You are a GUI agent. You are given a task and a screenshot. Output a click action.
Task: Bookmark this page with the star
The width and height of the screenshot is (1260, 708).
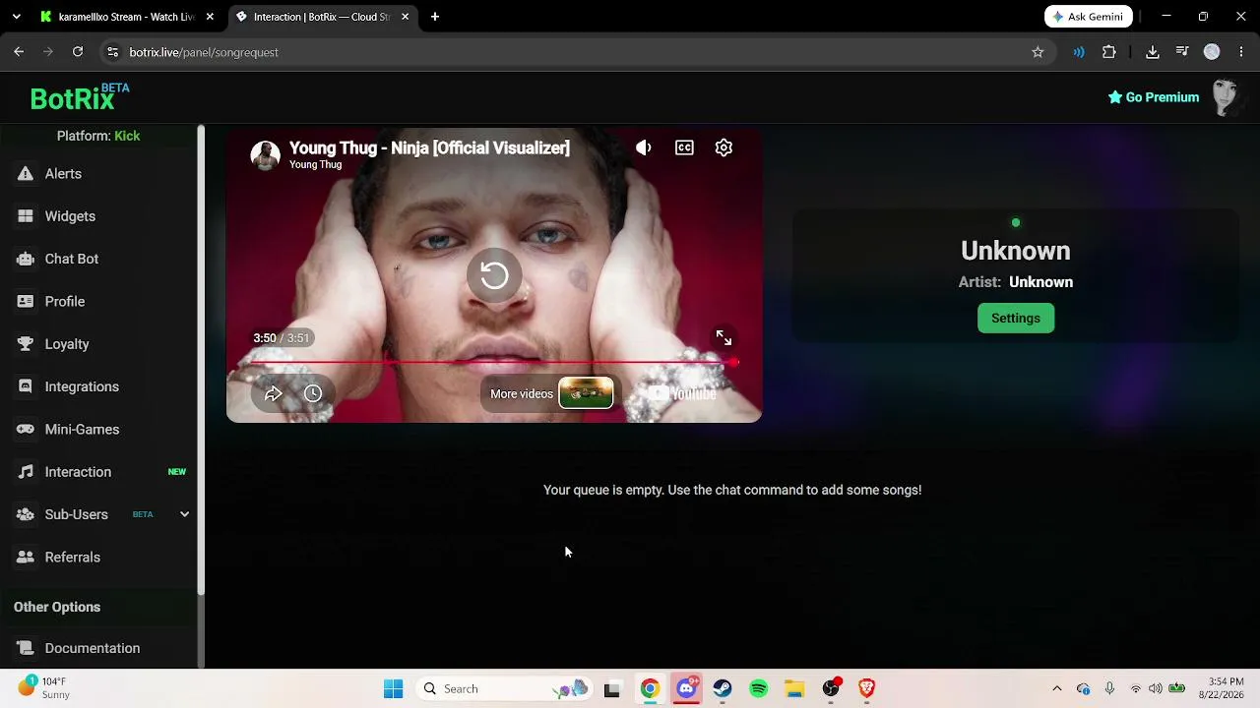[1038, 52]
